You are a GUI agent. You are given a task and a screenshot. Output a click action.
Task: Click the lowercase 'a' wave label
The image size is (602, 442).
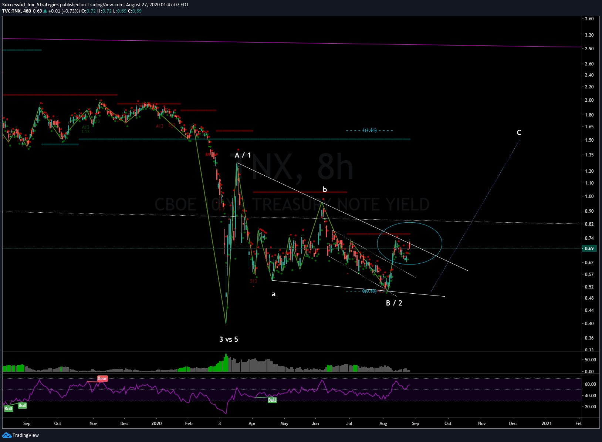pyautogui.click(x=274, y=294)
